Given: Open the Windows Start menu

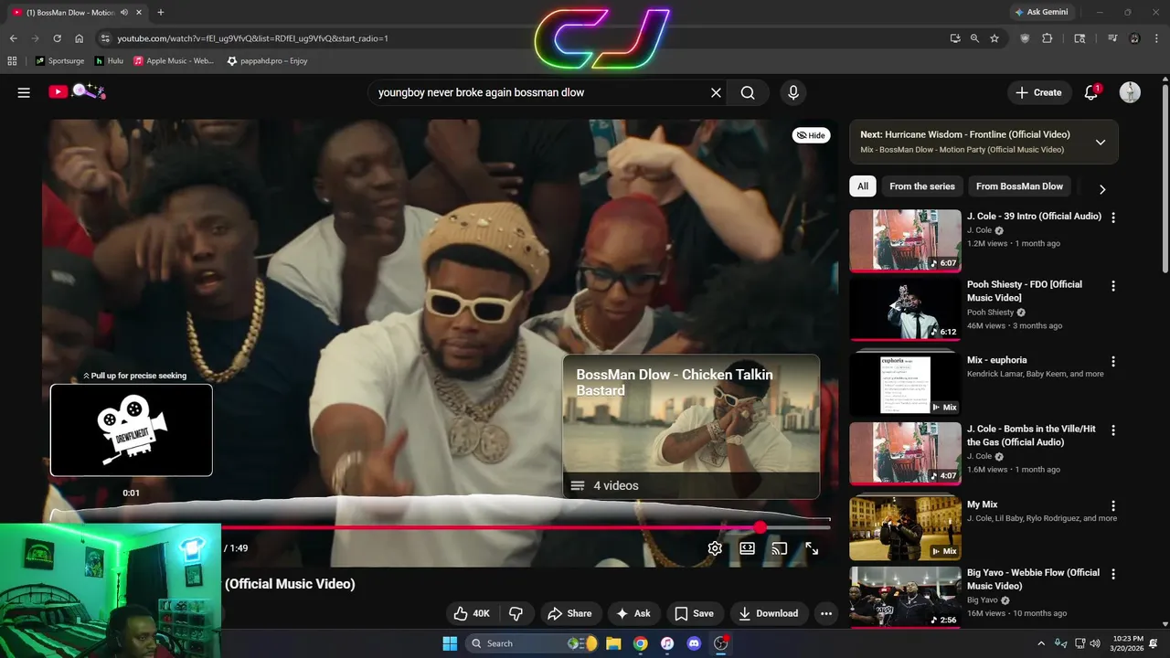Looking at the screenshot, I should [x=450, y=643].
